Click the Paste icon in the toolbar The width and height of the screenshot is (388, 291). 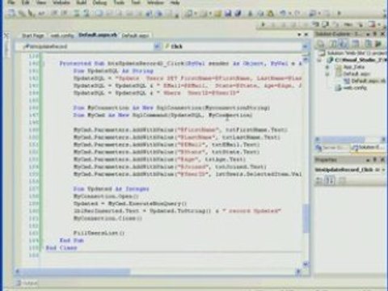271,13
